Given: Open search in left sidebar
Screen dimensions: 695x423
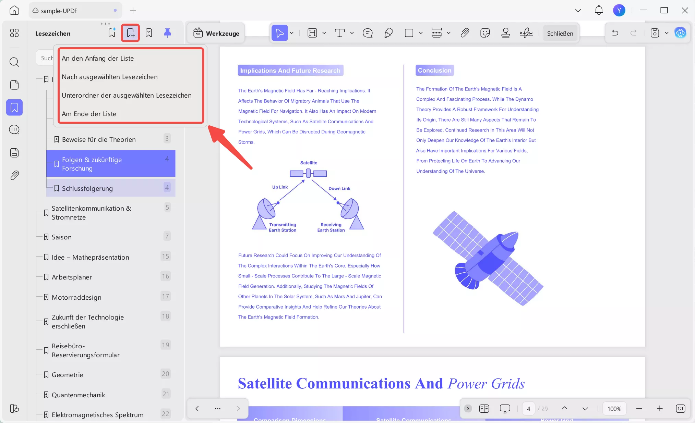Looking at the screenshot, I should coord(14,62).
